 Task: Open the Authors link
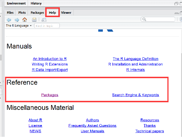click(x=92, y=120)
